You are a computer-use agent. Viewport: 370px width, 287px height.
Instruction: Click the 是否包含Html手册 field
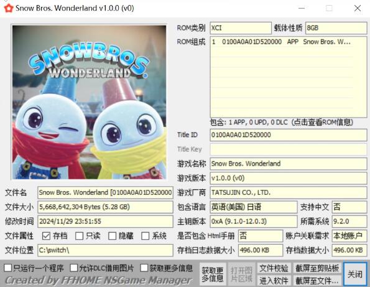pos(261,236)
